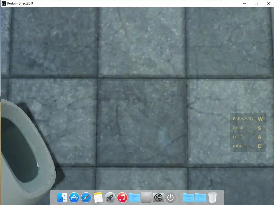The height and width of the screenshot is (205, 274).
Task: Click the grey power button icon
Action: tap(170, 198)
